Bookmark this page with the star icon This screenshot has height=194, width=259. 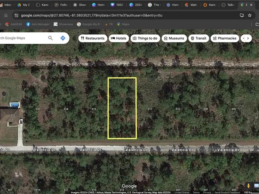(249, 15)
